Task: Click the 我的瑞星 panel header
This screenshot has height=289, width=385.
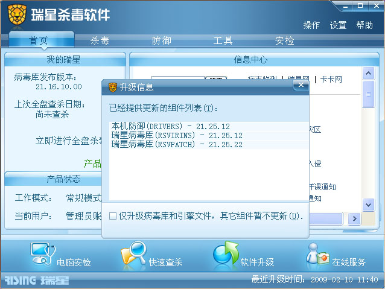Action: coord(65,59)
